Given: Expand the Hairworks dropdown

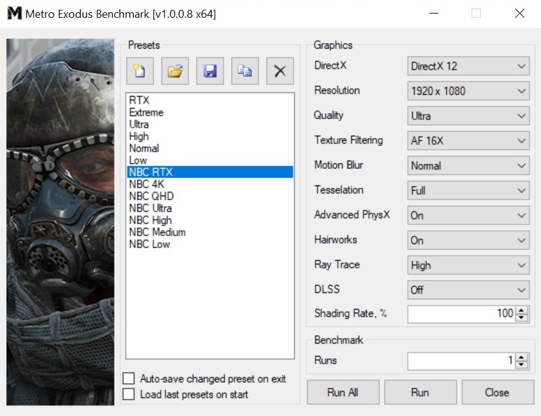Looking at the screenshot, I should tap(468, 240).
